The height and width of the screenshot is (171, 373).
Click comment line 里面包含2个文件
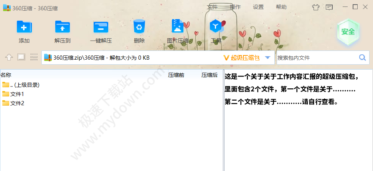point(290,90)
